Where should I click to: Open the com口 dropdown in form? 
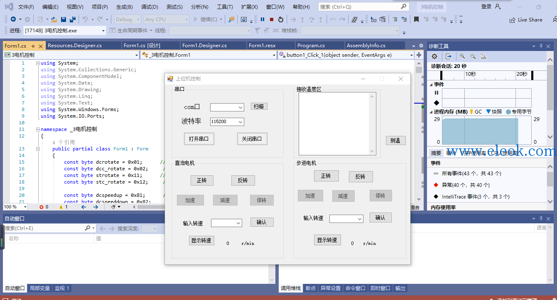240,107
